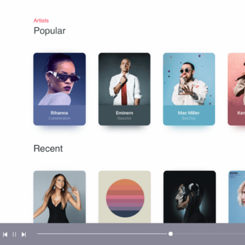
Task: Click the song title Best Day under Mac Miller
Action: (x=189, y=118)
